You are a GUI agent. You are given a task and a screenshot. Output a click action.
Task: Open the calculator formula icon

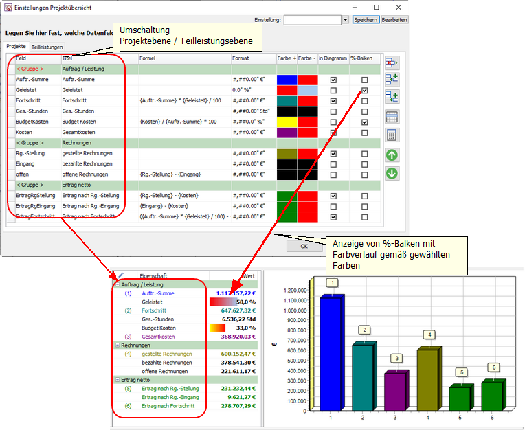(392, 135)
